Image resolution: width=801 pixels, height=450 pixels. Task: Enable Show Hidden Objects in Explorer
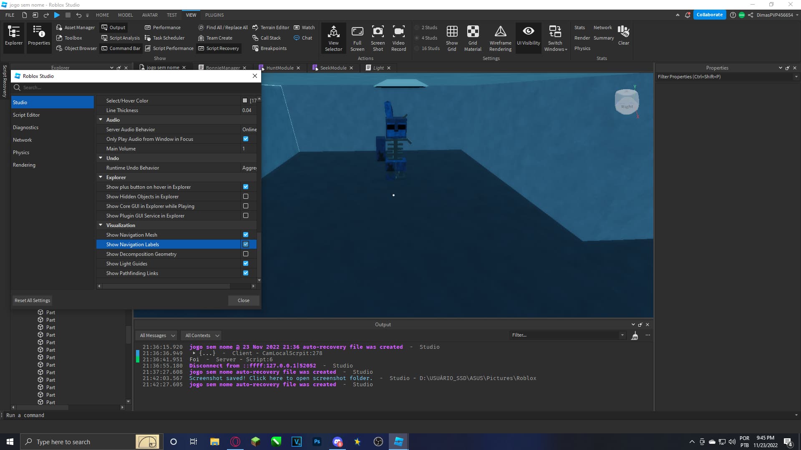246,197
